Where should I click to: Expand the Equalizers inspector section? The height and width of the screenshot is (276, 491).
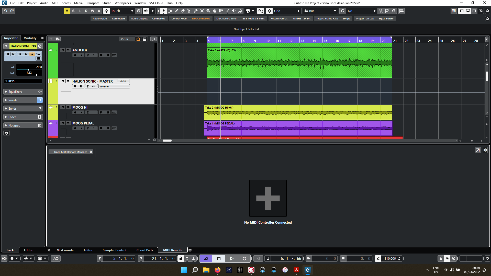15,91
